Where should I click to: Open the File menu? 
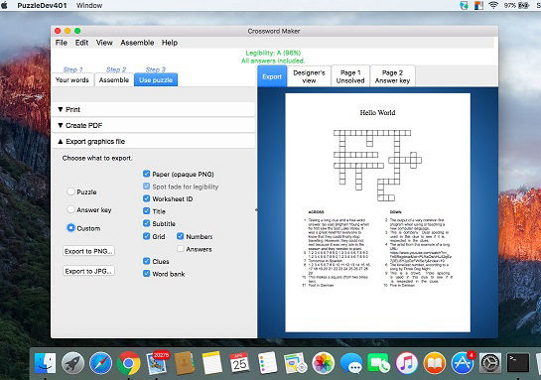coord(62,43)
